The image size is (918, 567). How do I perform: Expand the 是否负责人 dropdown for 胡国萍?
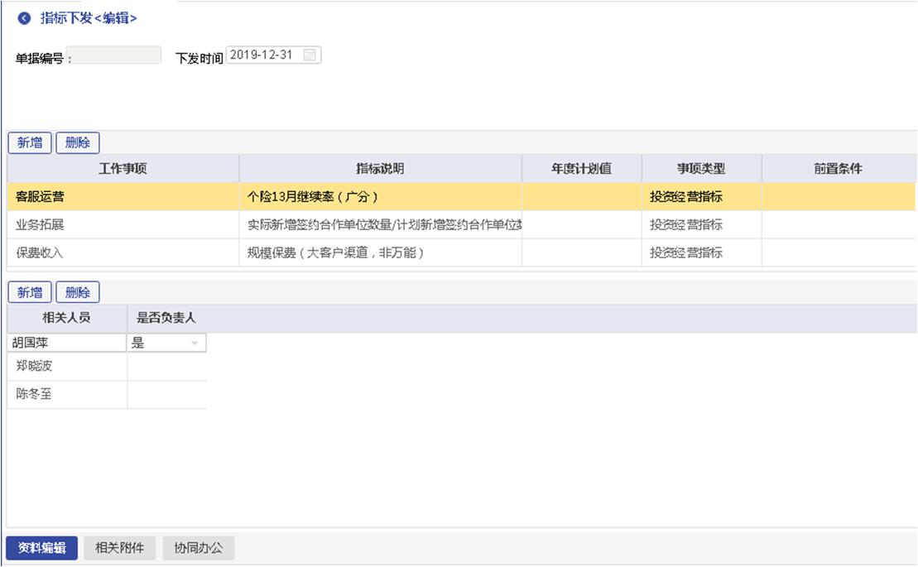click(195, 344)
